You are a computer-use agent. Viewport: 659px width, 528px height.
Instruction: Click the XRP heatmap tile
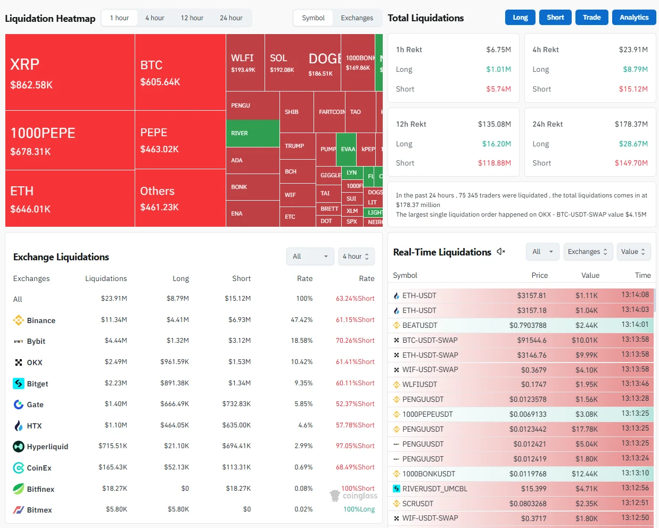point(70,72)
